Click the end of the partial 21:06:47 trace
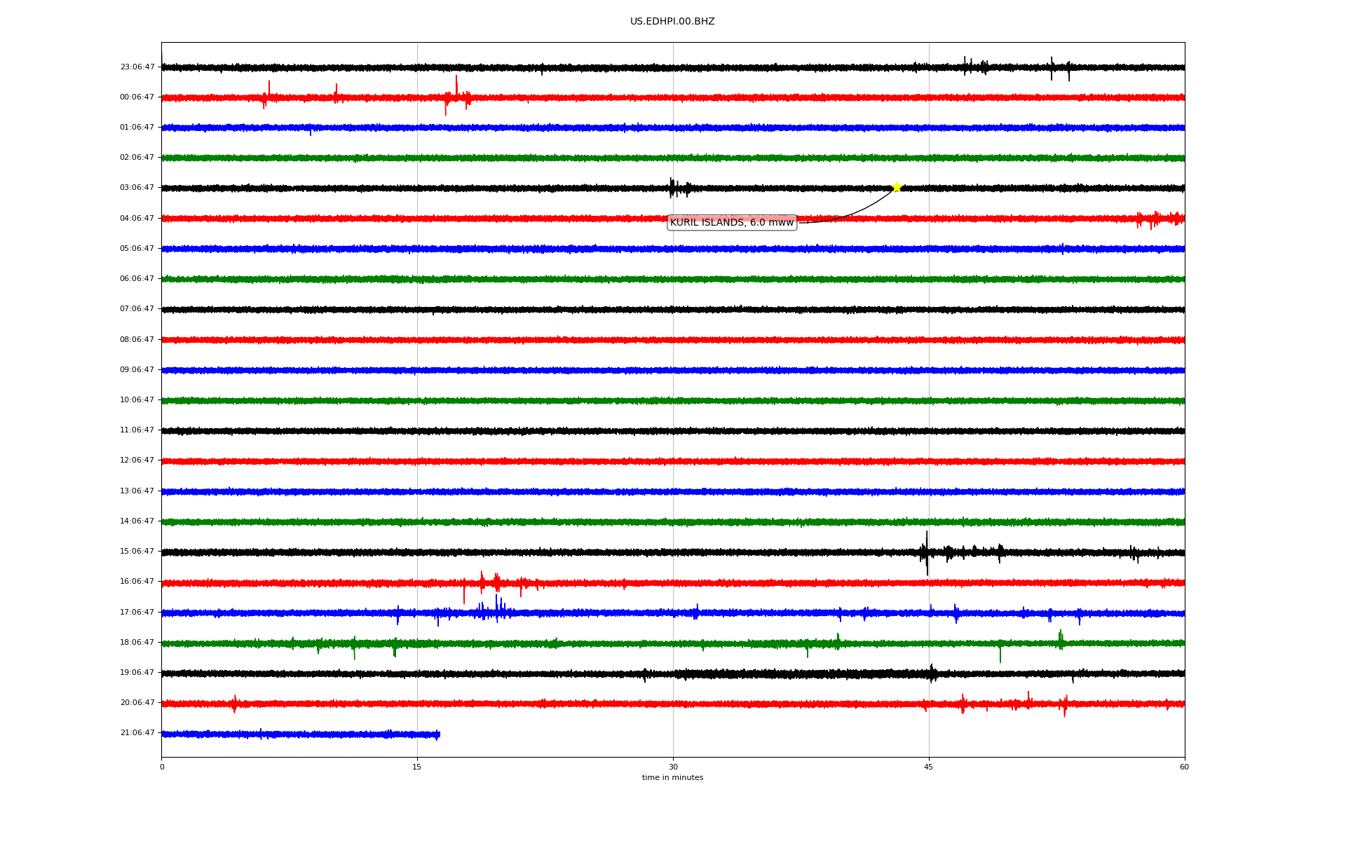 pos(439,734)
